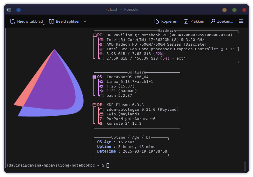Click the paint roller icon before PurPurNight-Aurorae-6
Screen dimensions: 253x177
coord(101,119)
